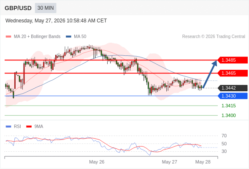Click the May 26 date axis label

[x=97, y=162]
